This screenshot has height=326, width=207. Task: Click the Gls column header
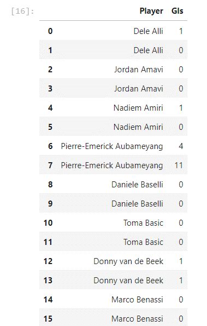point(177,11)
